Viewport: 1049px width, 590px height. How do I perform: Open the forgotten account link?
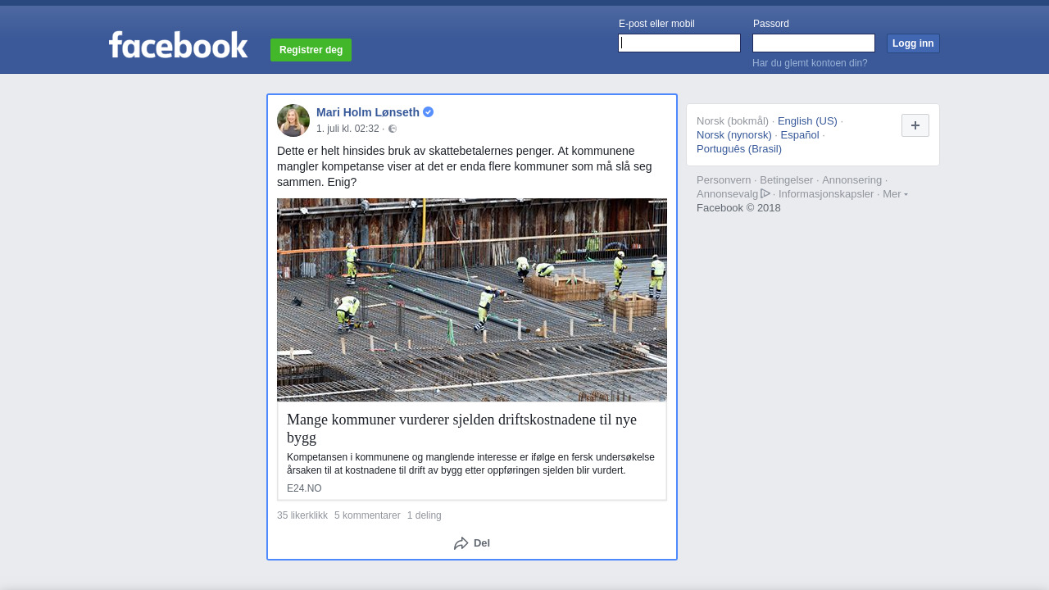pos(810,63)
